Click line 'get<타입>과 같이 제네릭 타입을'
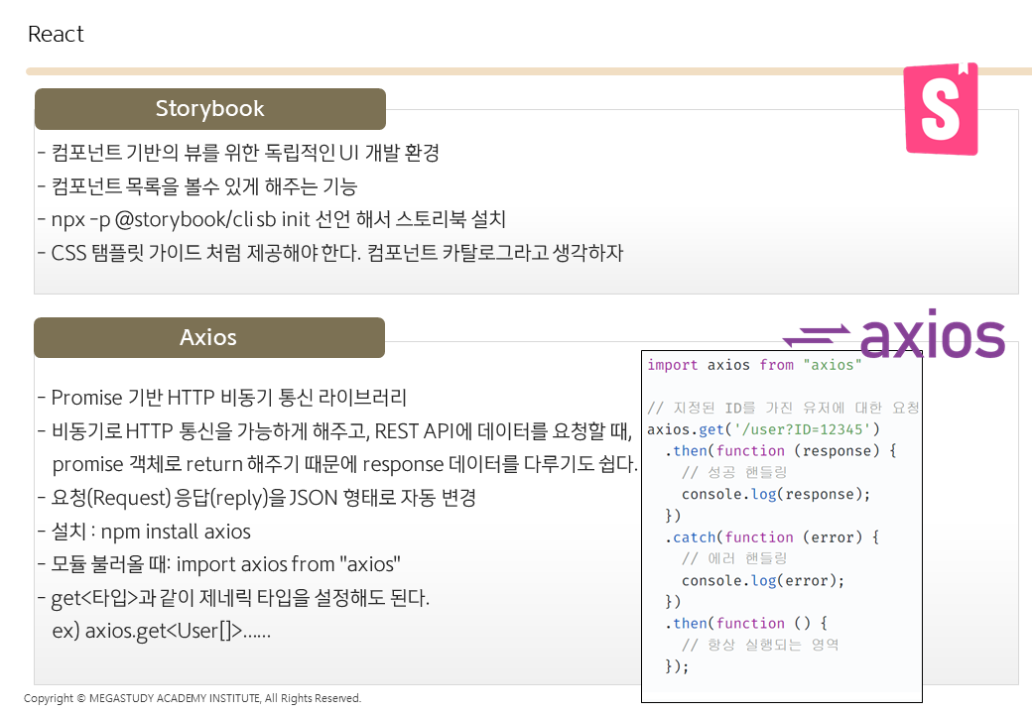 233,598
